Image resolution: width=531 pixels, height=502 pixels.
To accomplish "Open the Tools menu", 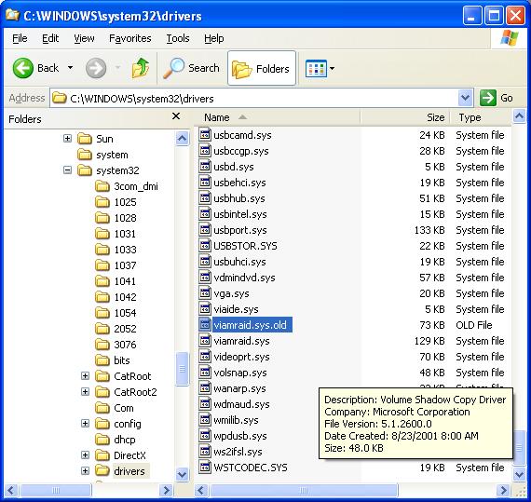I will click(x=178, y=38).
